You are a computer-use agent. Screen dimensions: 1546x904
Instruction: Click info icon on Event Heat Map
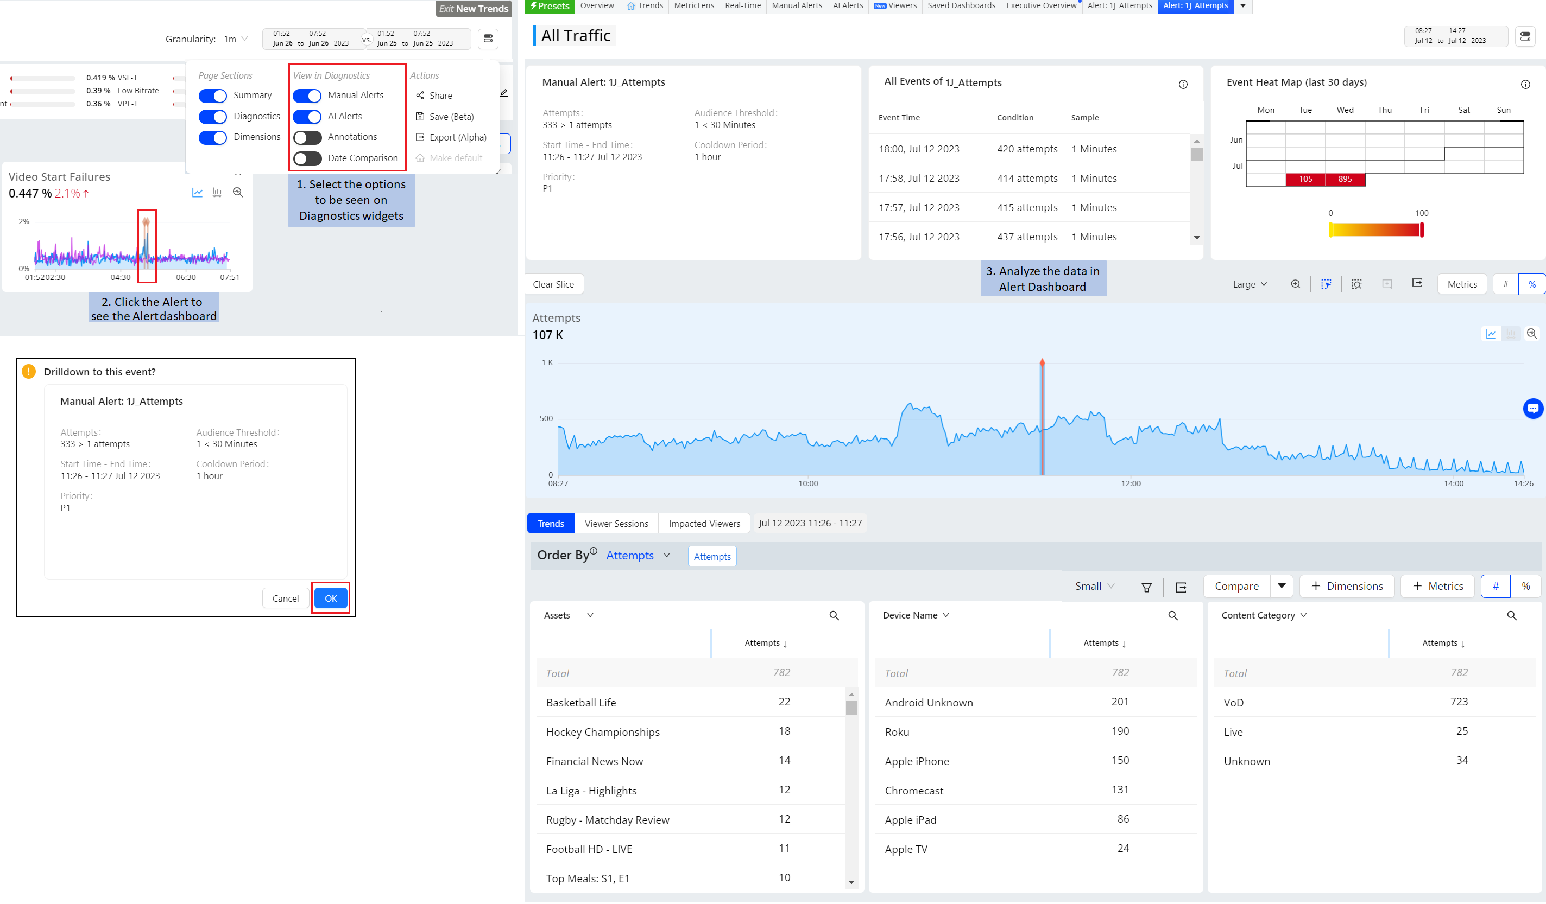1525,85
